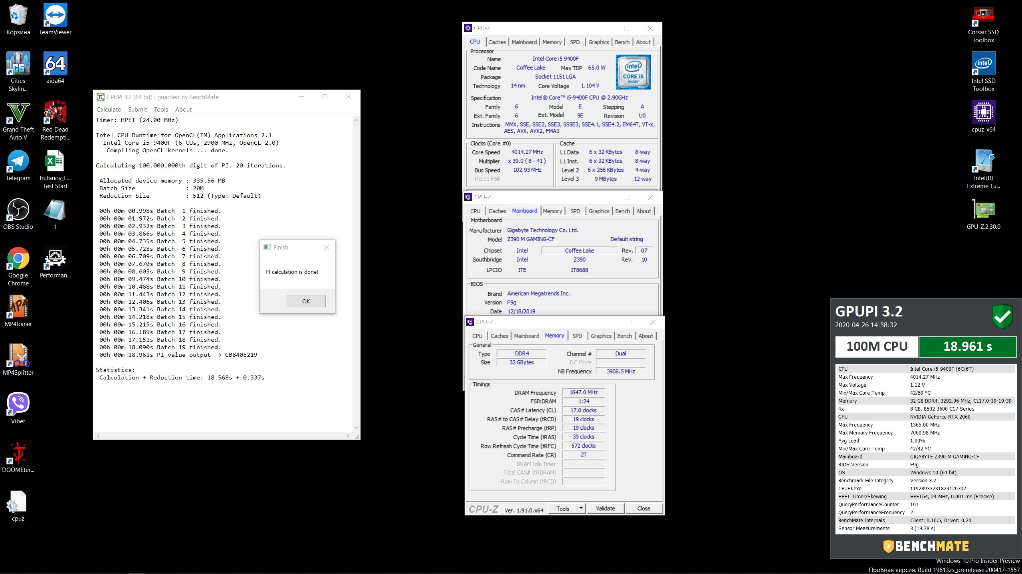The width and height of the screenshot is (1022, 574).
Task: Click the 100M CPU label in BenchMate
Action: pos(877,346)
